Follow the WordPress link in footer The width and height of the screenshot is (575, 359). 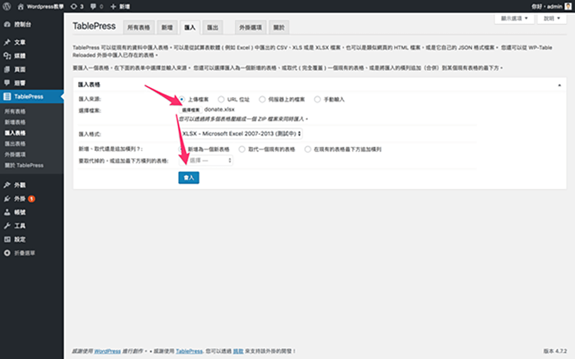point(107,351)
